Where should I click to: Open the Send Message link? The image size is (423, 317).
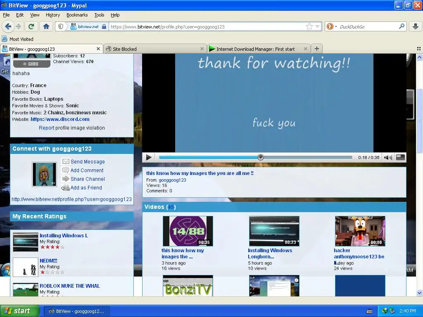88,161
